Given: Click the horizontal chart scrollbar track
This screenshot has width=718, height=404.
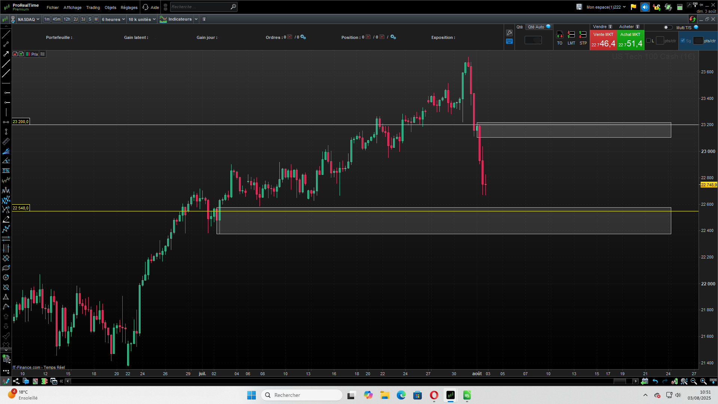Looking at the screenshot, I should 337,381.
